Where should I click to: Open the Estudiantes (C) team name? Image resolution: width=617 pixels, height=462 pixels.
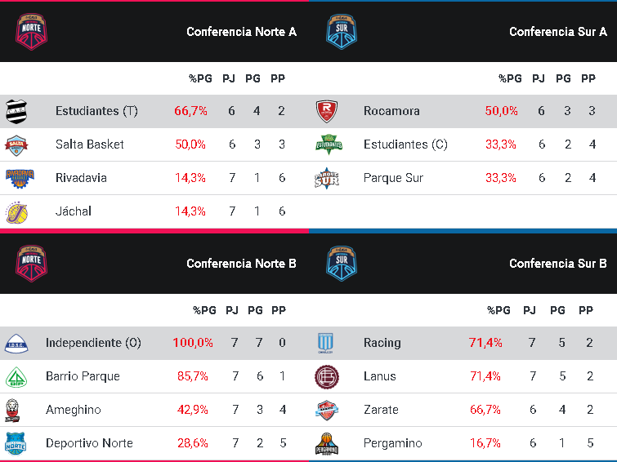click(x=405, y=144)
